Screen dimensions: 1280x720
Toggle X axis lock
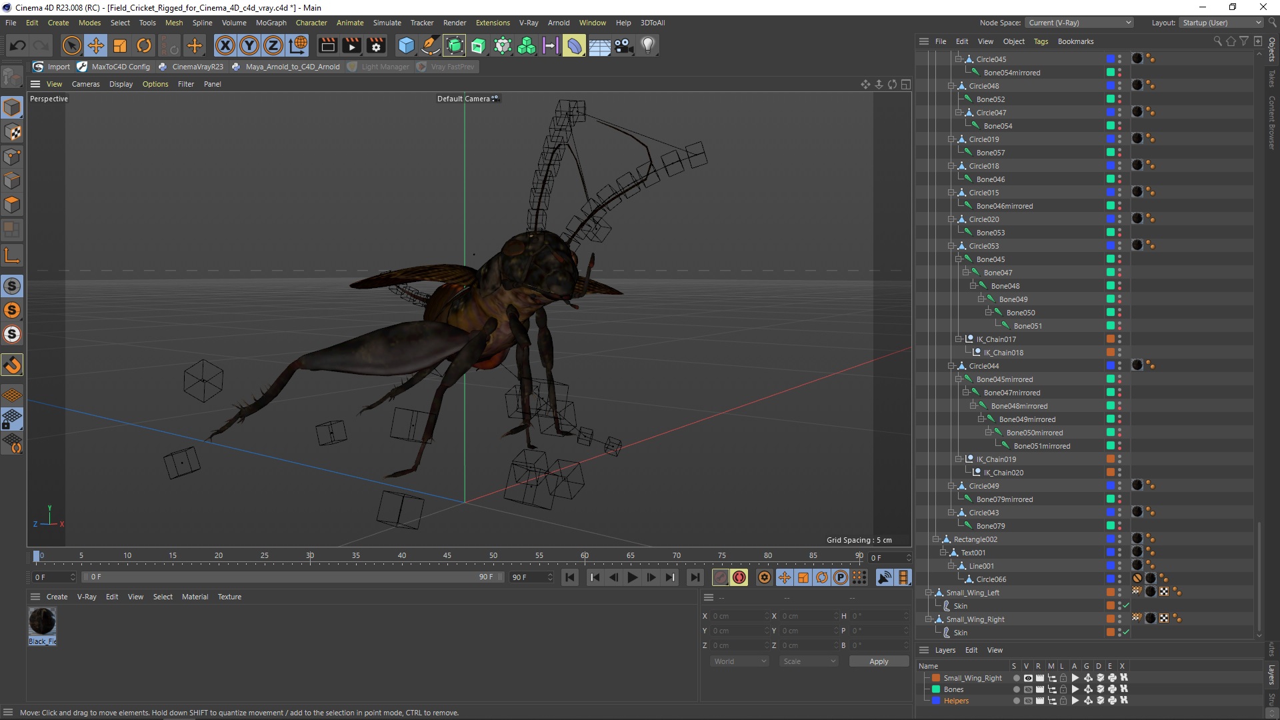[x=225, y=45]
